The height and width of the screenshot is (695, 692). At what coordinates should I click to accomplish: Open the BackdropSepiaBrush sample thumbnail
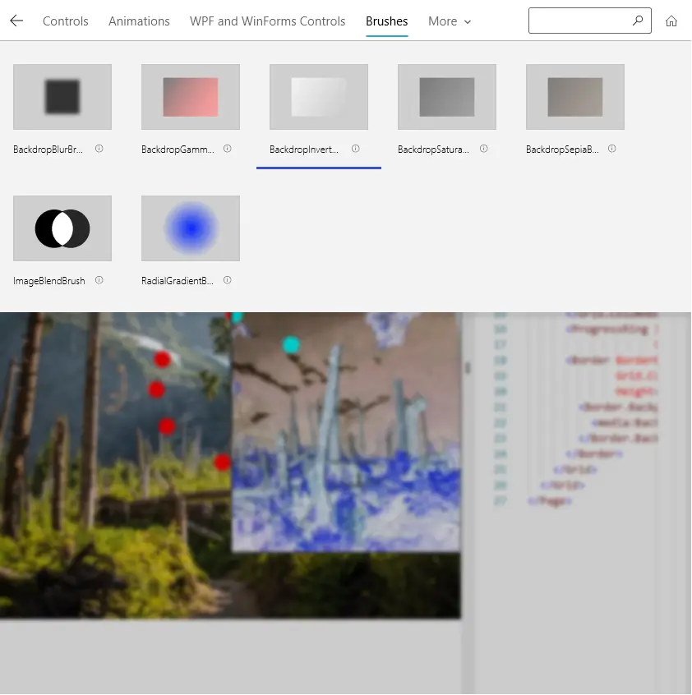click(x=575, y=97)
